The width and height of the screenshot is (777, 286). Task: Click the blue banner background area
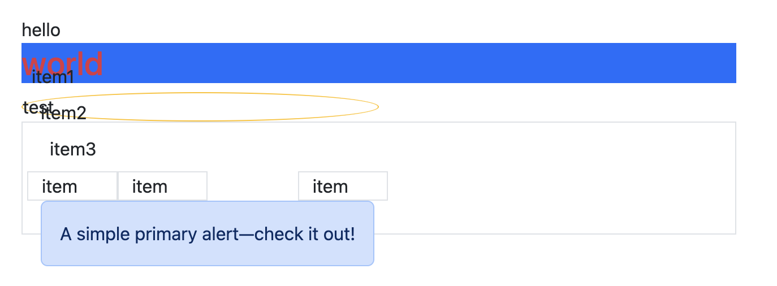pyautogui.click(x=418, y=63)
